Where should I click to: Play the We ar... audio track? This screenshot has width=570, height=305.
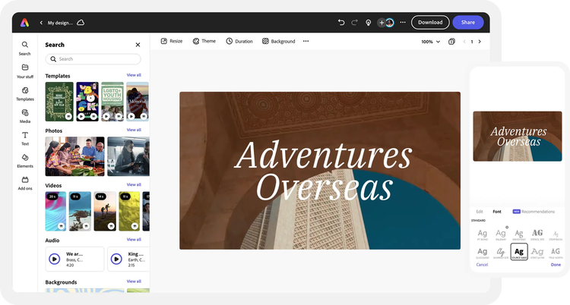[x=55, y=259]
